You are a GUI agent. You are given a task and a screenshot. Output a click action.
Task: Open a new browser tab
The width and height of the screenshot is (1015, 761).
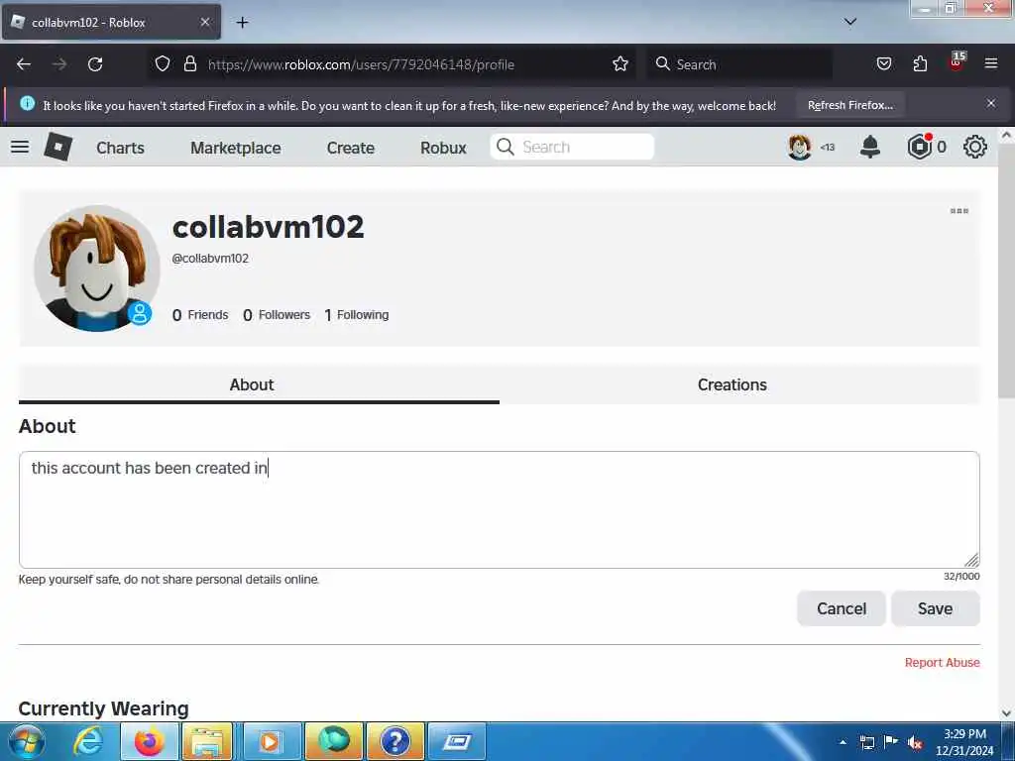click(x=242, y=23)
